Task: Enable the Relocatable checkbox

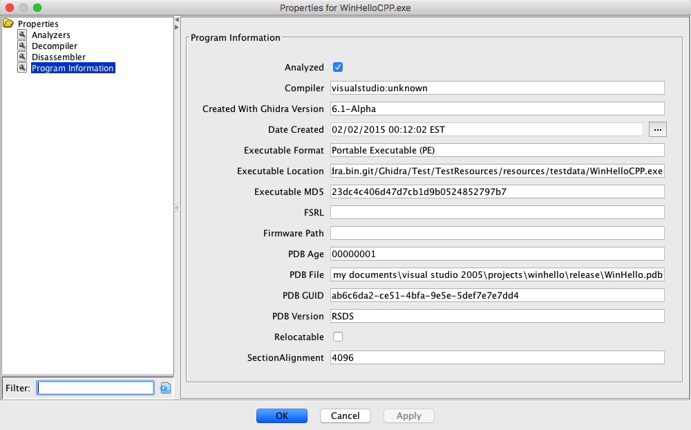Action: [338, 337]
